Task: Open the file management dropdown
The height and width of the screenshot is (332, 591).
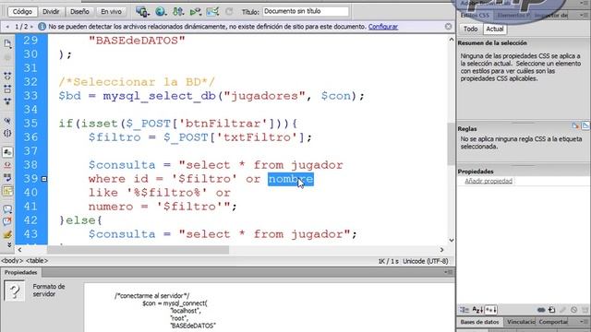Action: tap(178, 12)
